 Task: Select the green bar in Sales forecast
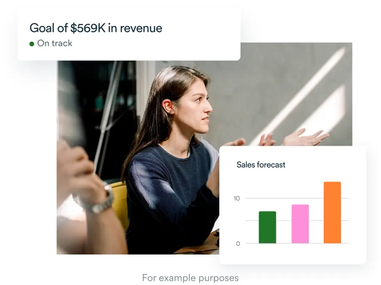click(267, 227)
